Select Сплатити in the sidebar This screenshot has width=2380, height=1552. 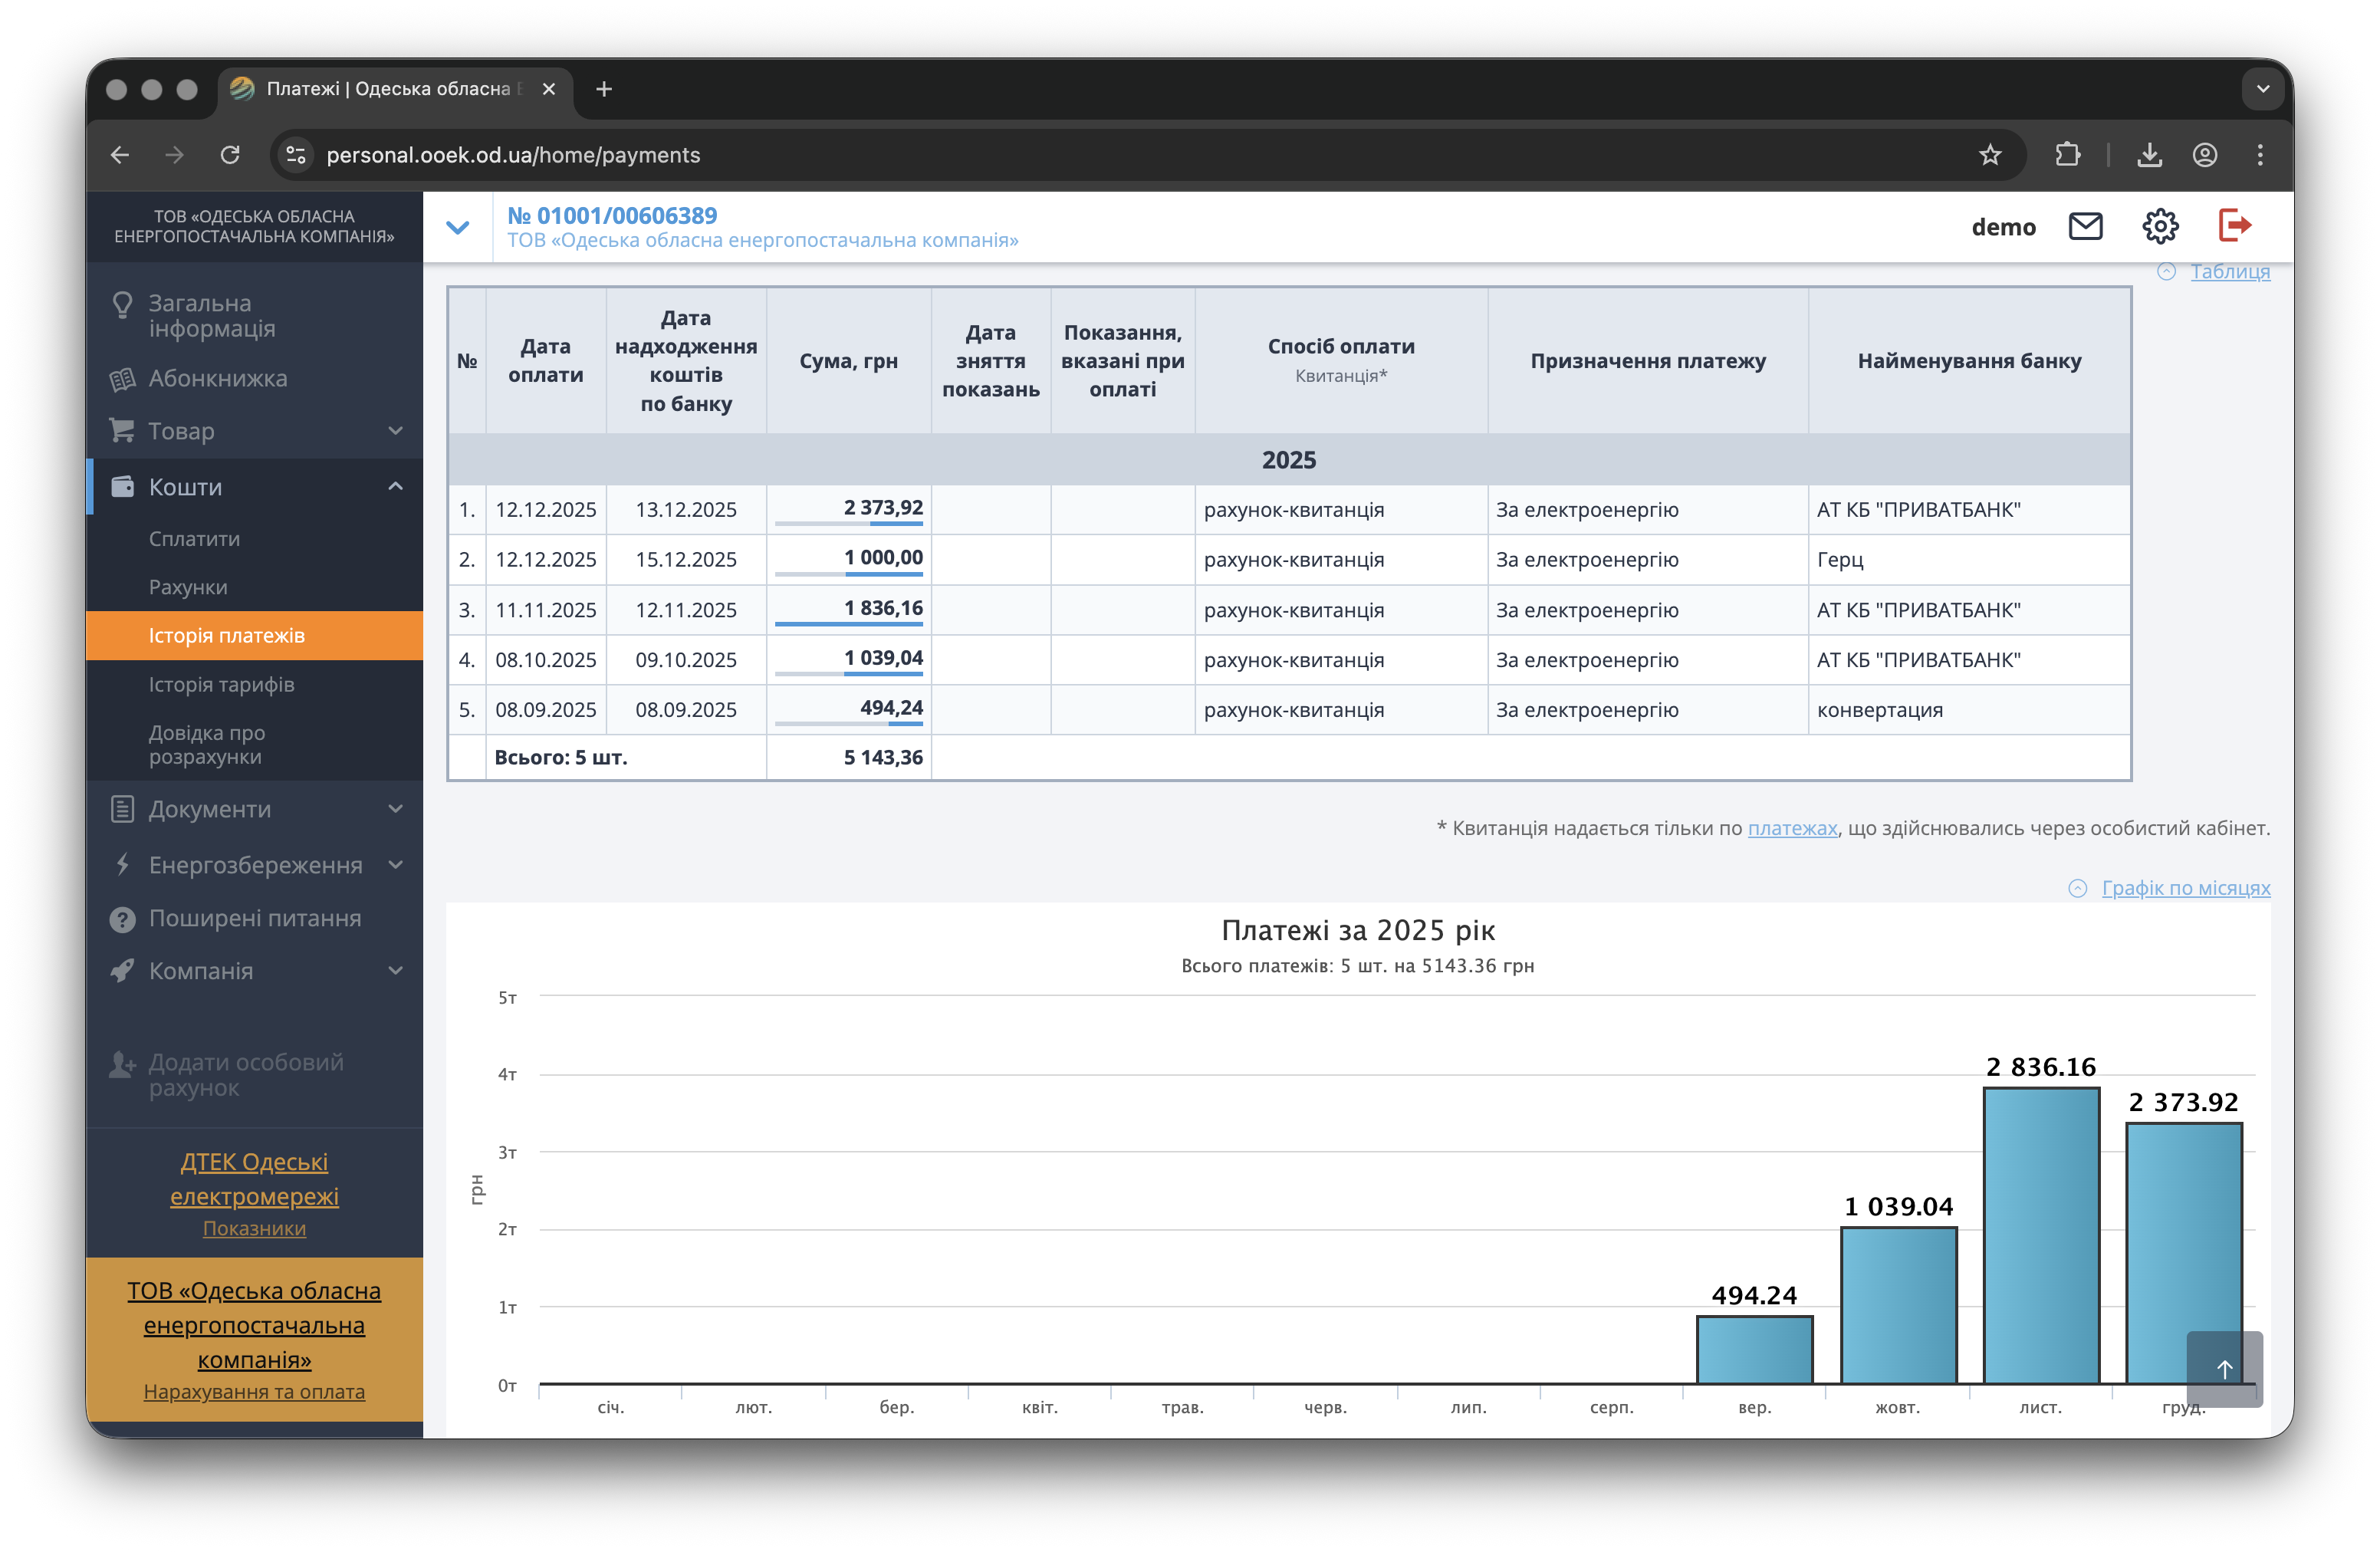click(x=194, y=539)
